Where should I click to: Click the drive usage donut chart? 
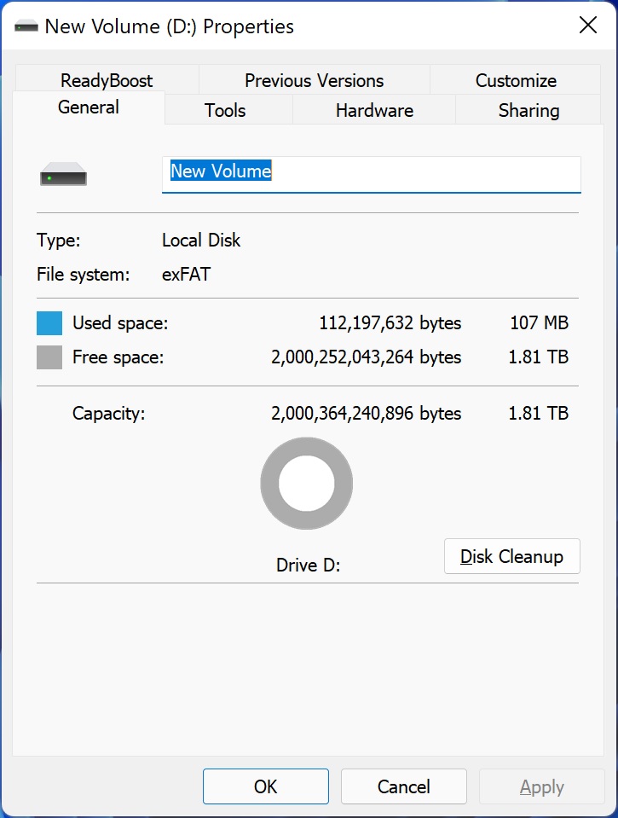coord(307,484)
